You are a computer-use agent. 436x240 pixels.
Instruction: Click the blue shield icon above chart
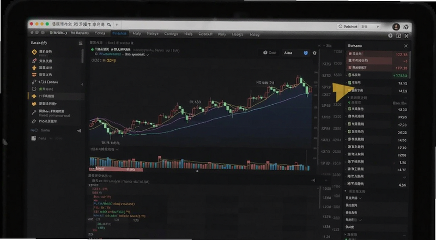tap(306, 53)
